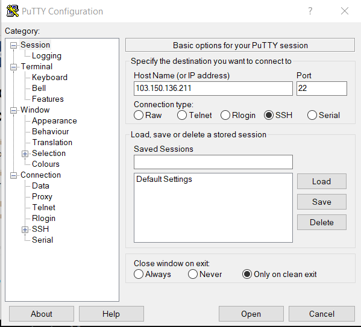Viewport: 361px width, 327px height.
Task: Select SSH connection type
Action: point(268,115)
